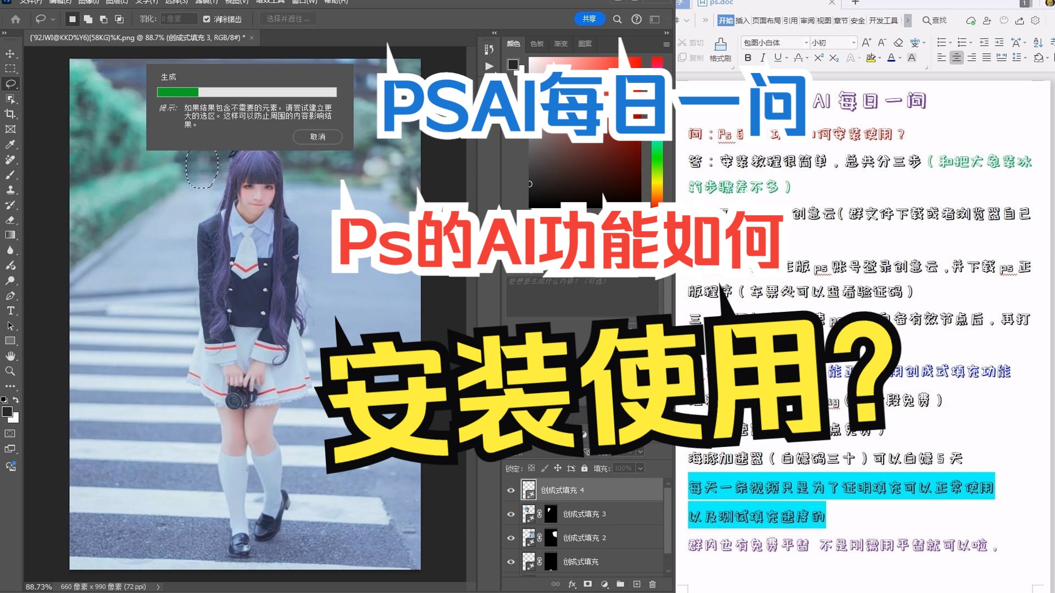Screen dimensions: 1055x593
Task: Open the 包图小白体 font dropdown
Action: (806, 42)
